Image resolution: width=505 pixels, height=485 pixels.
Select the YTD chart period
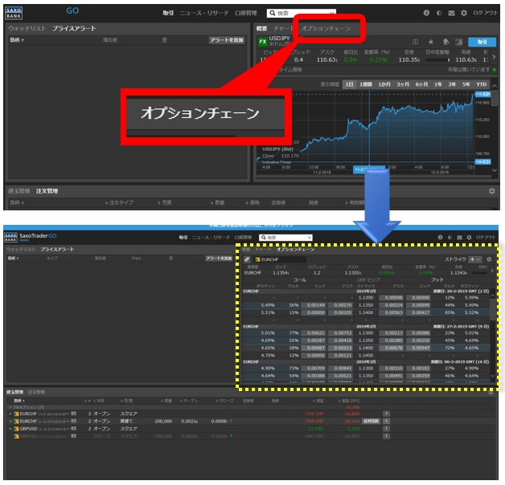pos(481,84)
